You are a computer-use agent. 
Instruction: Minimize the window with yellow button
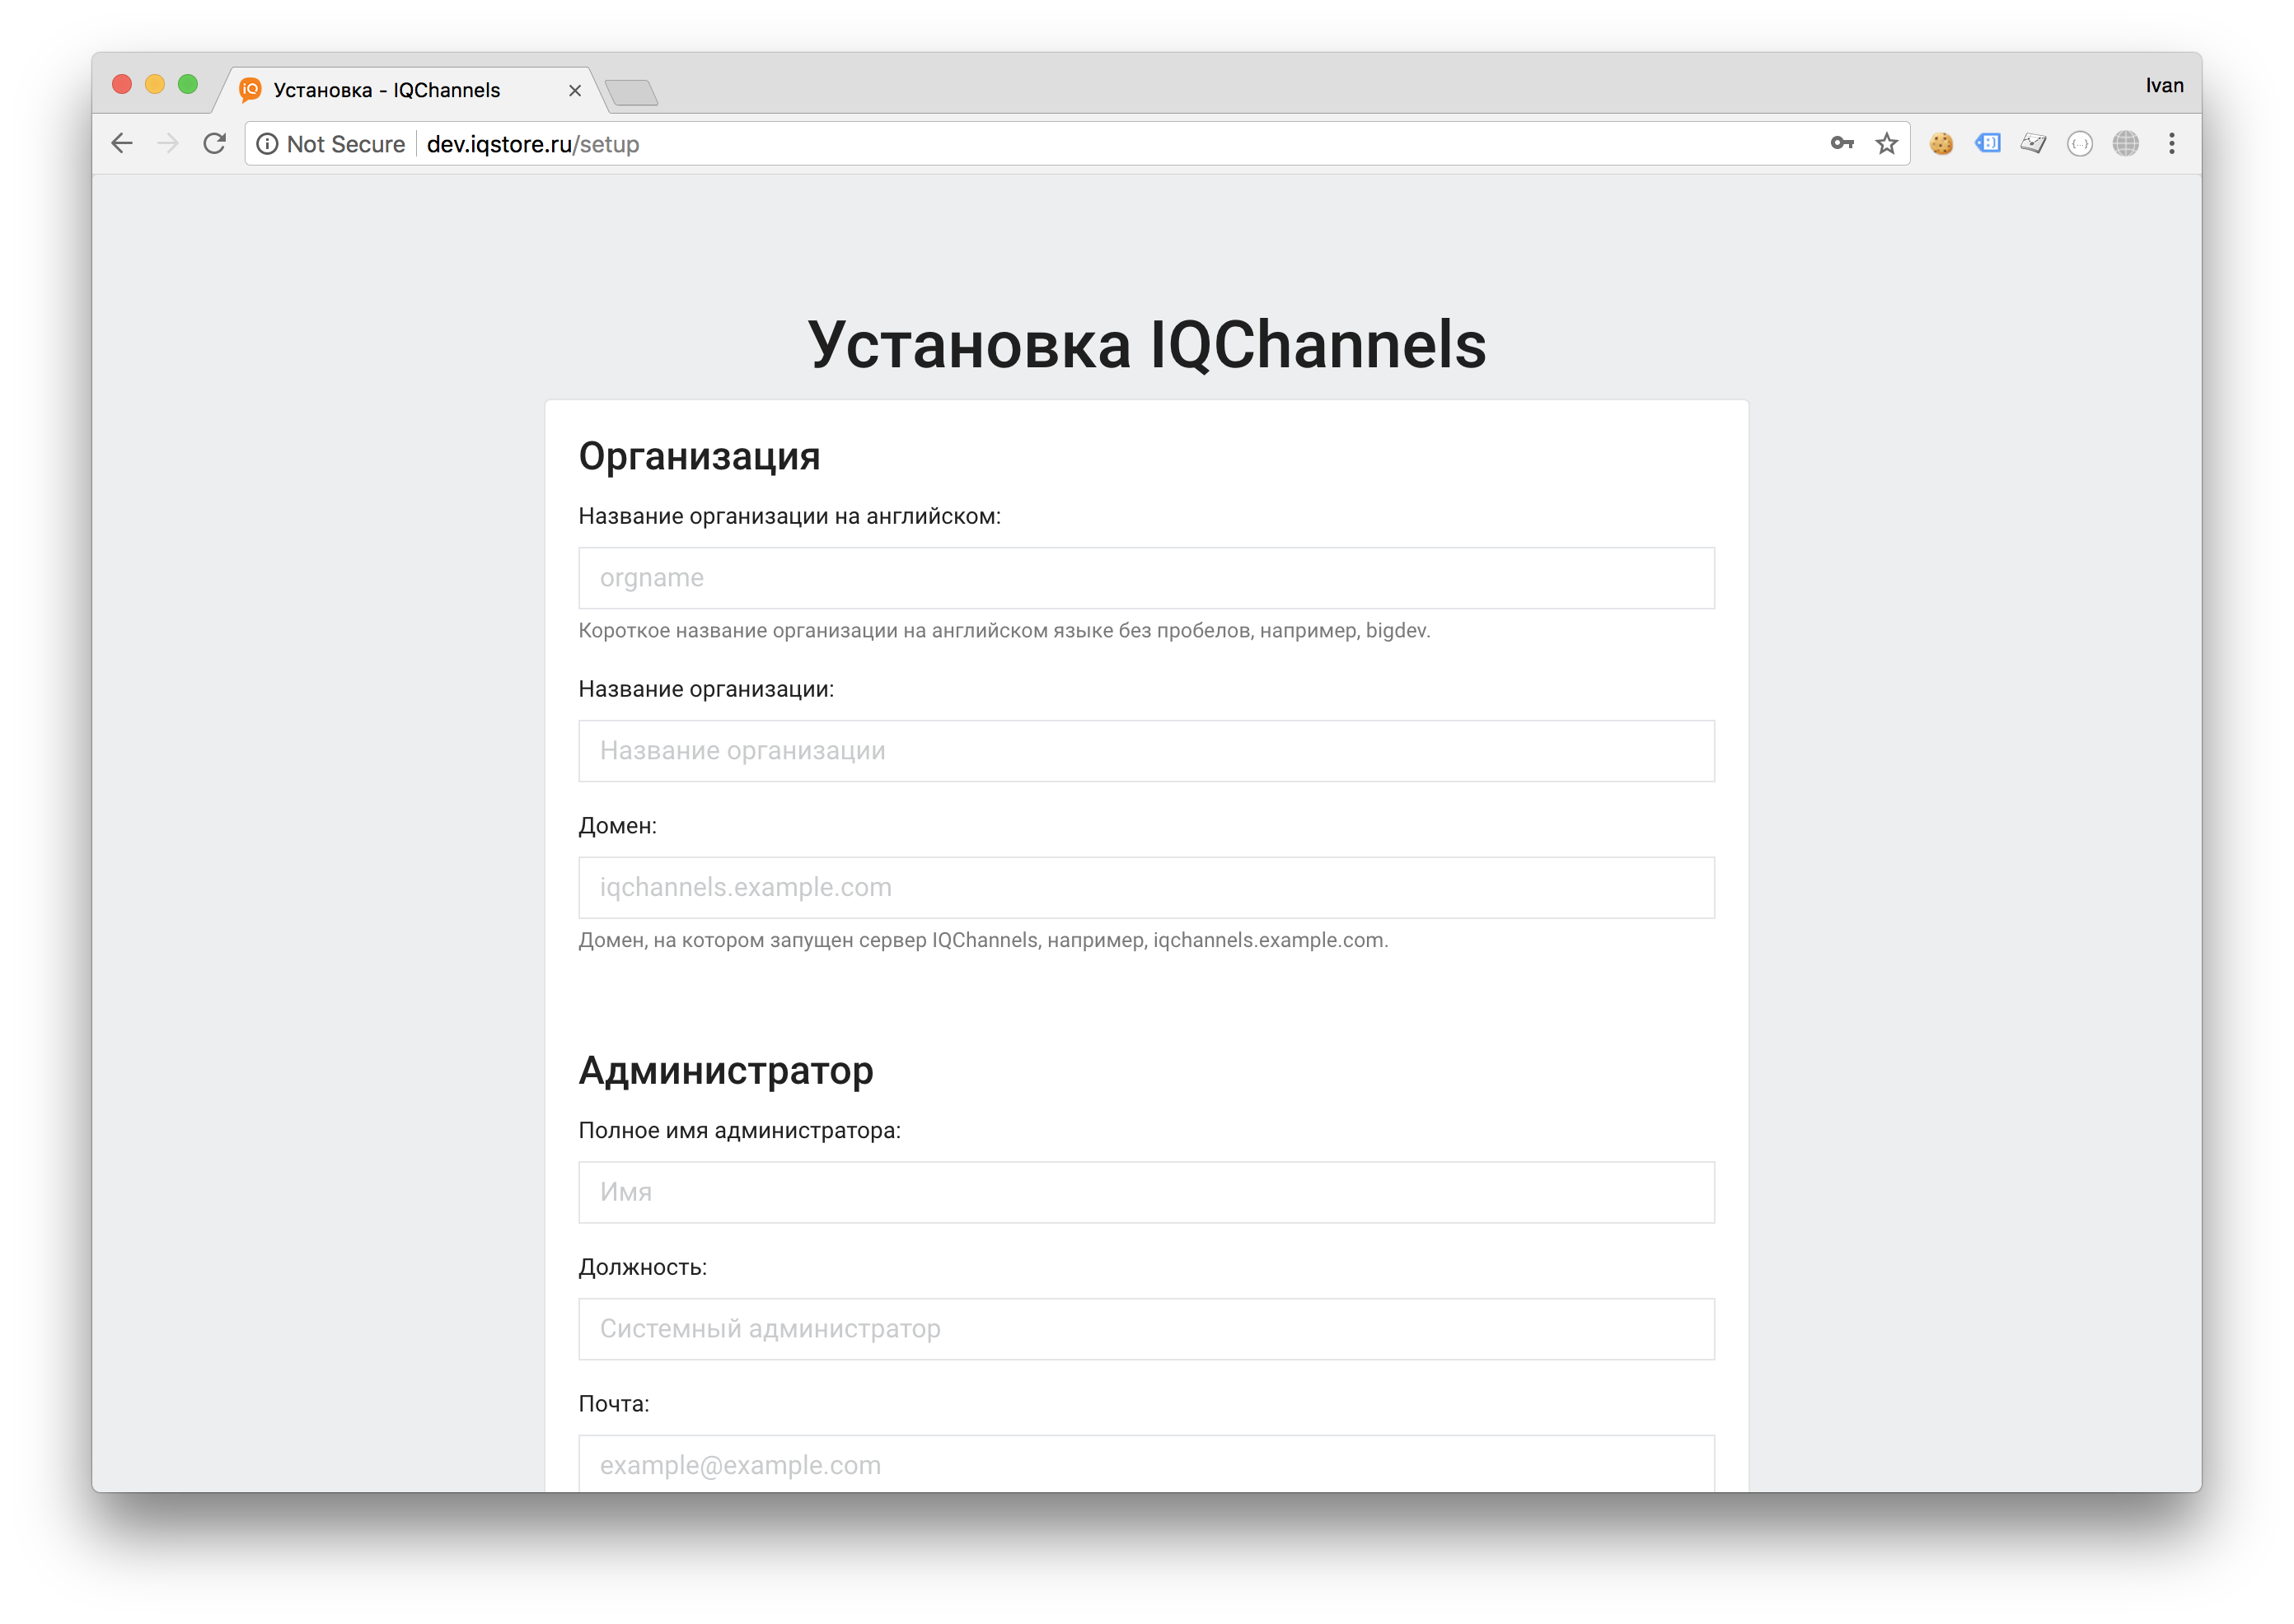click(155, 84)
